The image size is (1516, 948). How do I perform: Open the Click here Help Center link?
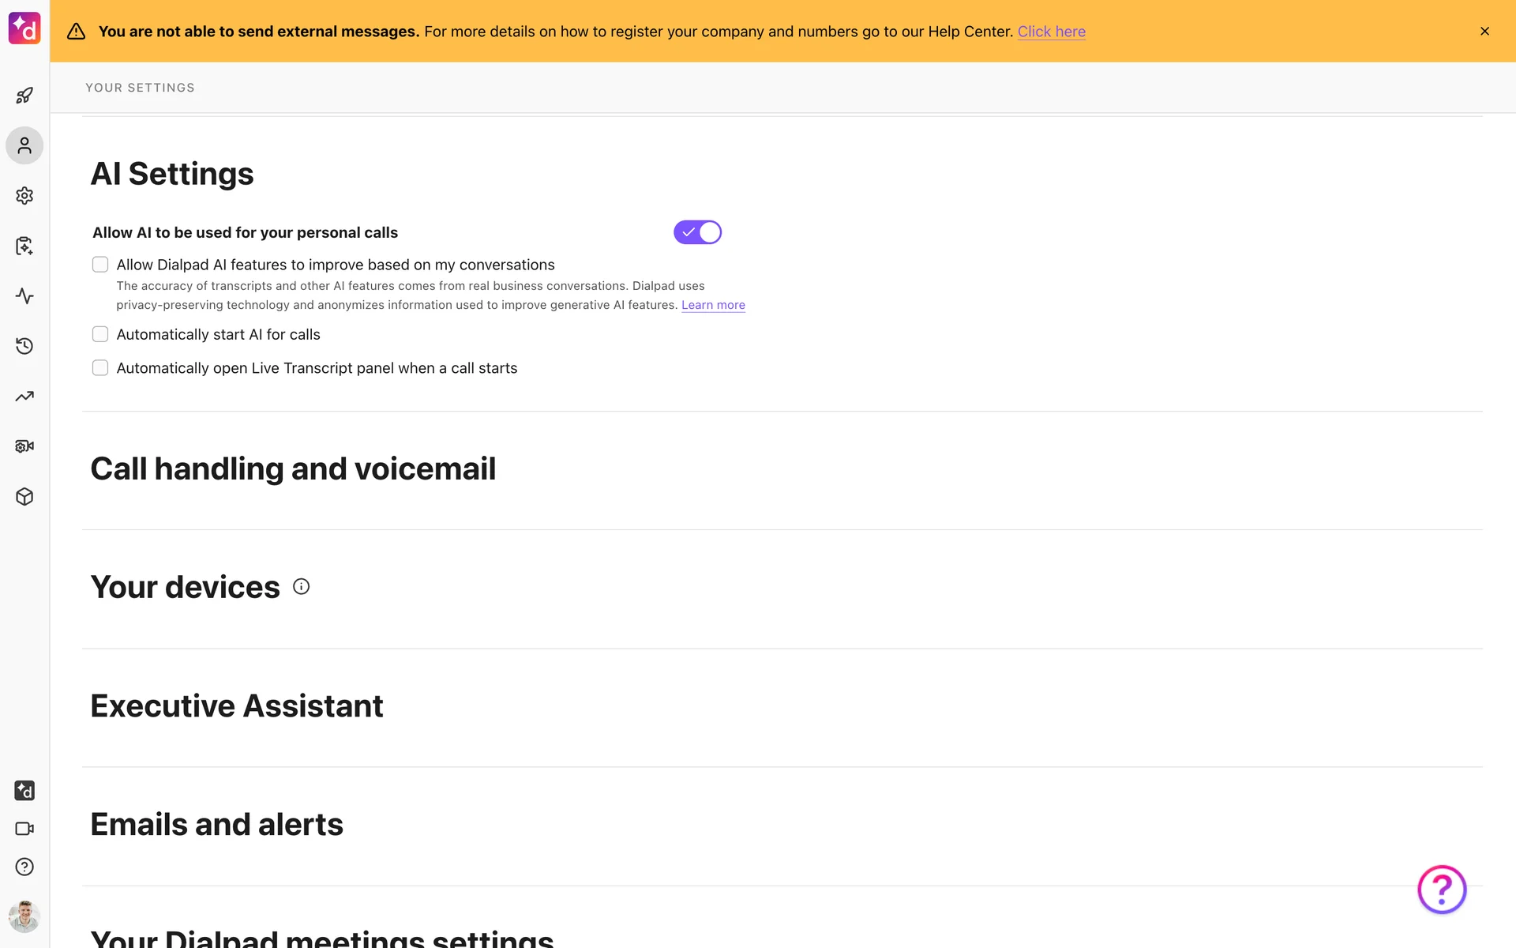[x=1051, y=32]
